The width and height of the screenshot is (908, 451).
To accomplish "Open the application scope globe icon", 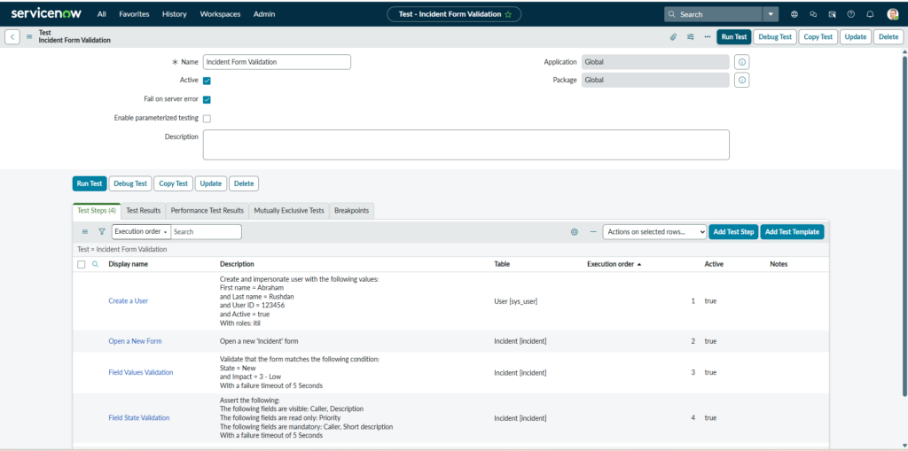I will tap(794, 14).
